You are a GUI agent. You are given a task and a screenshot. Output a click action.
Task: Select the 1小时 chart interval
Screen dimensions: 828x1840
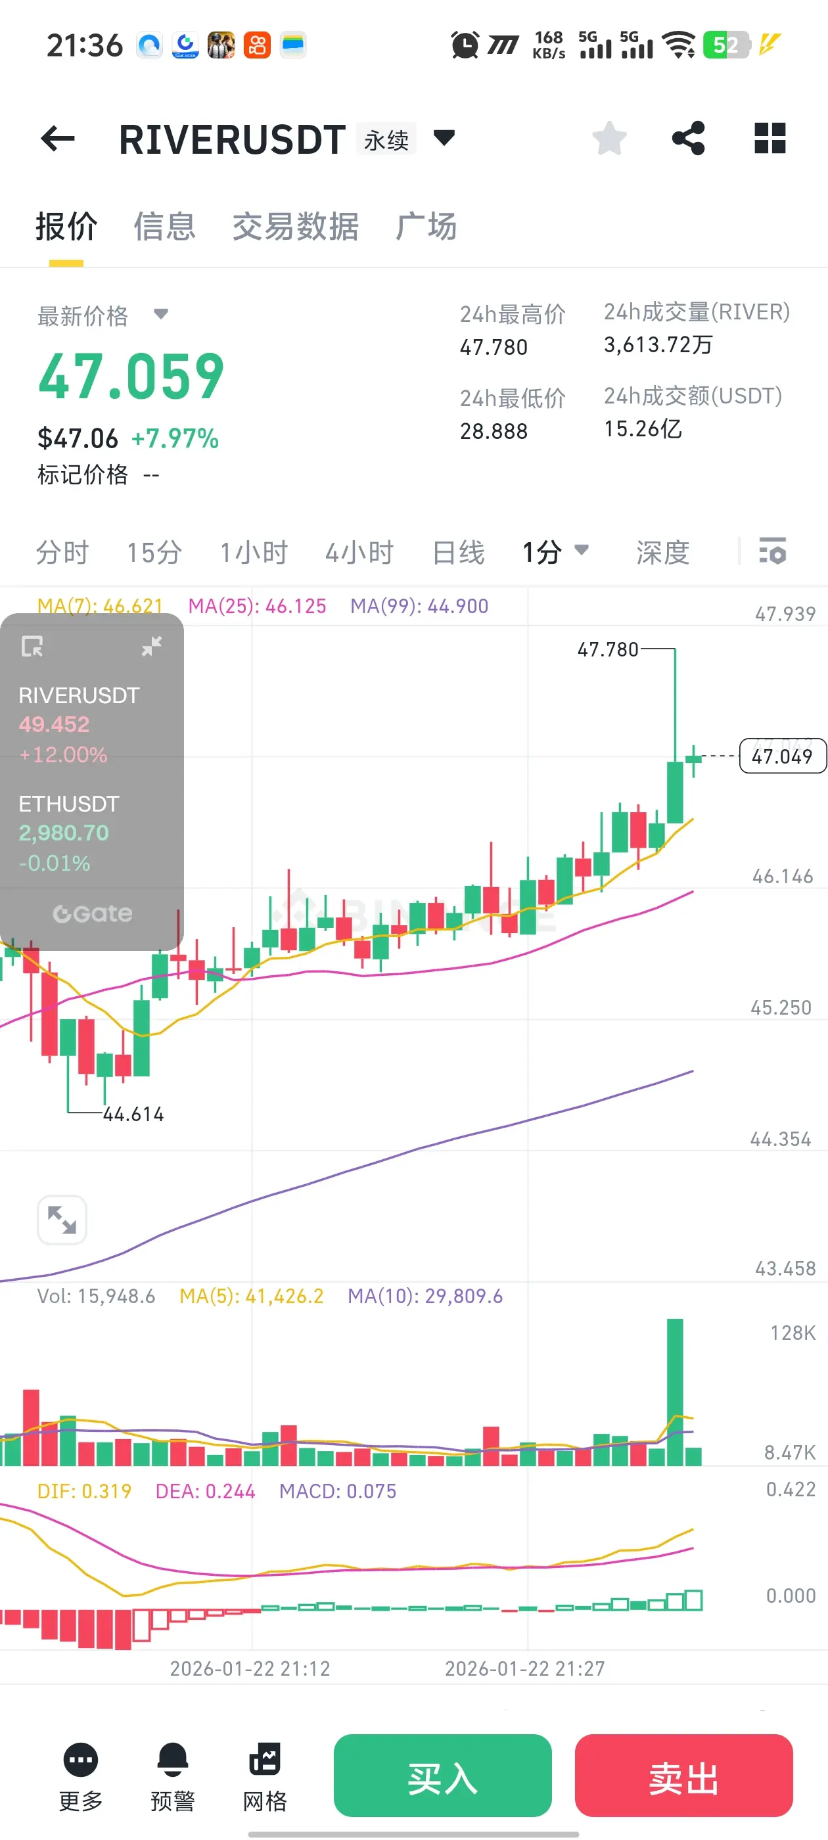(254, 552)
